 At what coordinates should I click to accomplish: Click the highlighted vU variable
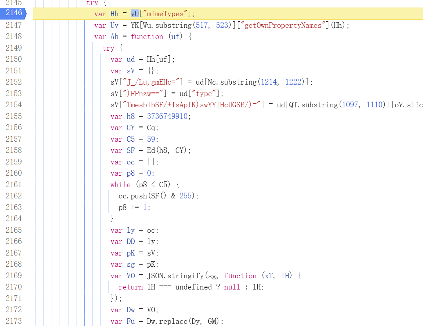pyautogui.click(x=135, y=14)
